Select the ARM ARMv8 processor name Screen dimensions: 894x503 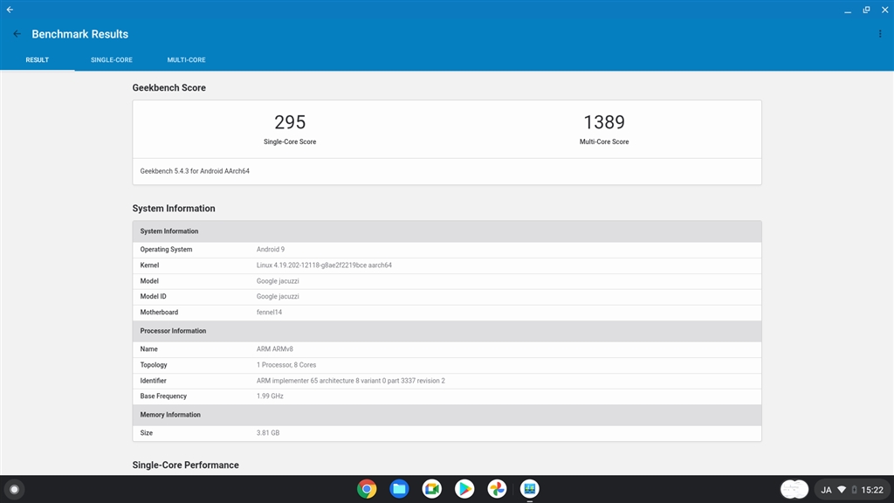click(x=275, y=349)
